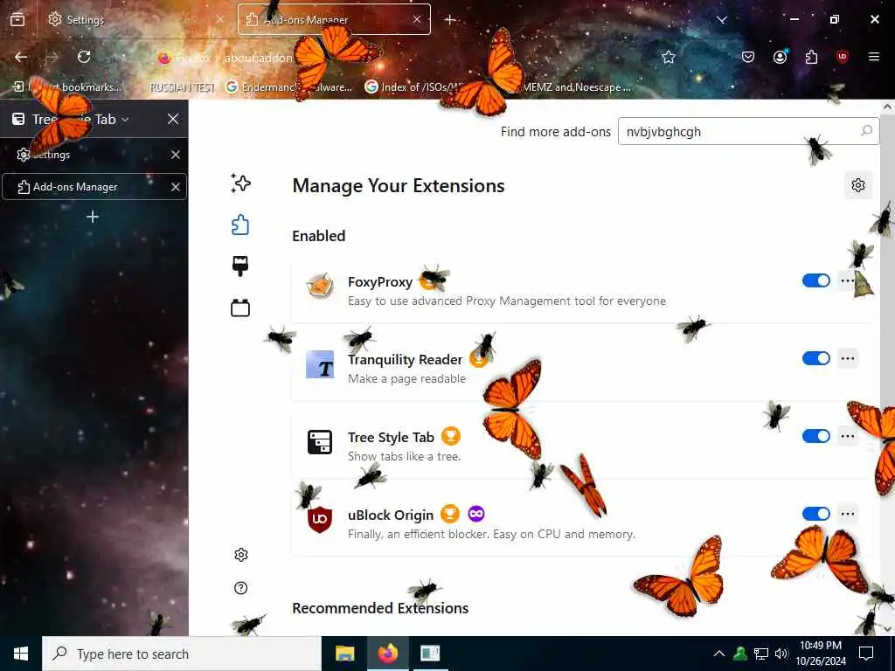Open Firefox settings gear in add-ons sidebar
The image size is (895, 671).
241,555
